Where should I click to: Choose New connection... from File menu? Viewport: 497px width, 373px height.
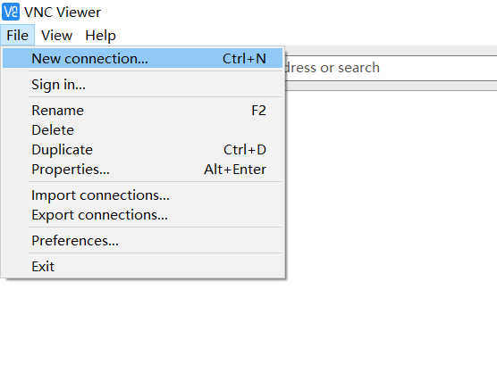tap(143, 59)
